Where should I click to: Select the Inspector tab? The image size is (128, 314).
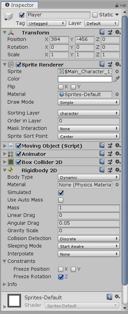coord(19,5)
